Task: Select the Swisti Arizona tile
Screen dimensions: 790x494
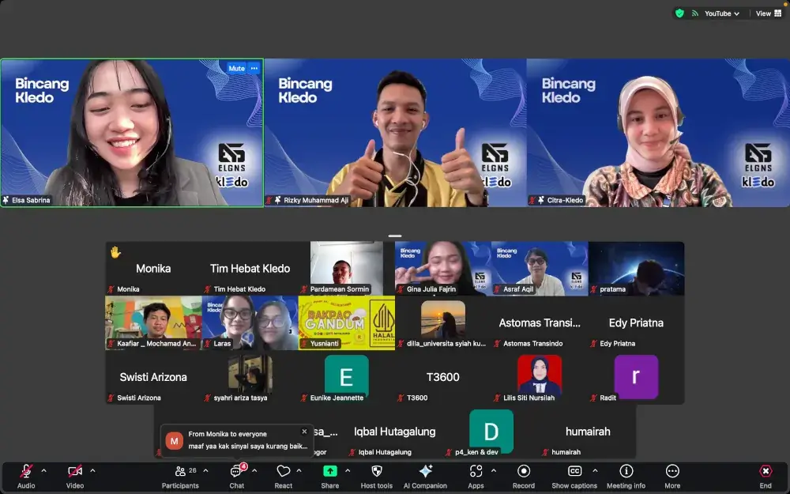Action: [x=154, y=378]
